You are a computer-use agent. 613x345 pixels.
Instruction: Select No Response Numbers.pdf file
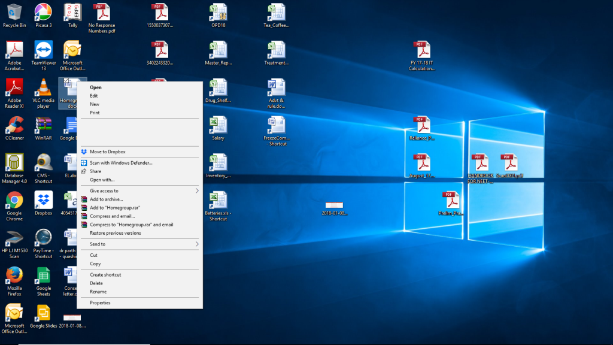tap(102, 19)
